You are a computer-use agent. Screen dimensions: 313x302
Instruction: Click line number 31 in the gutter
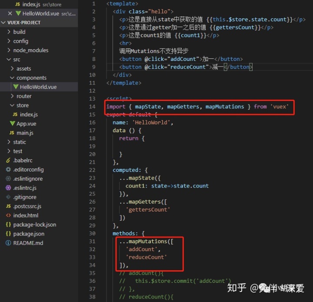pyautogui.click(x=92, y=242)
